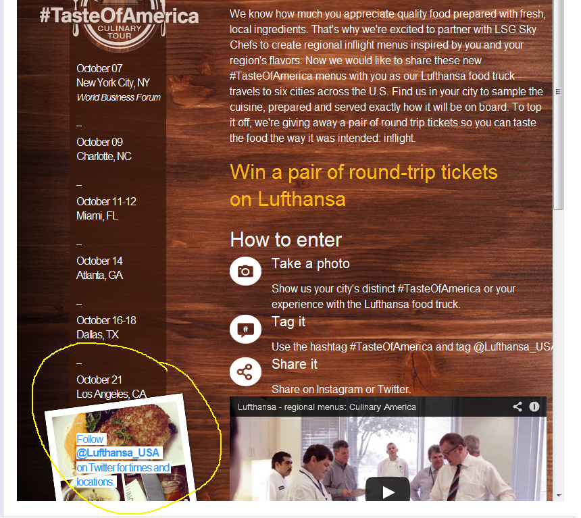Select the October 16-18 Dallas, TX entry
Viewport: 581px width, 518px height.
point(106,327)
